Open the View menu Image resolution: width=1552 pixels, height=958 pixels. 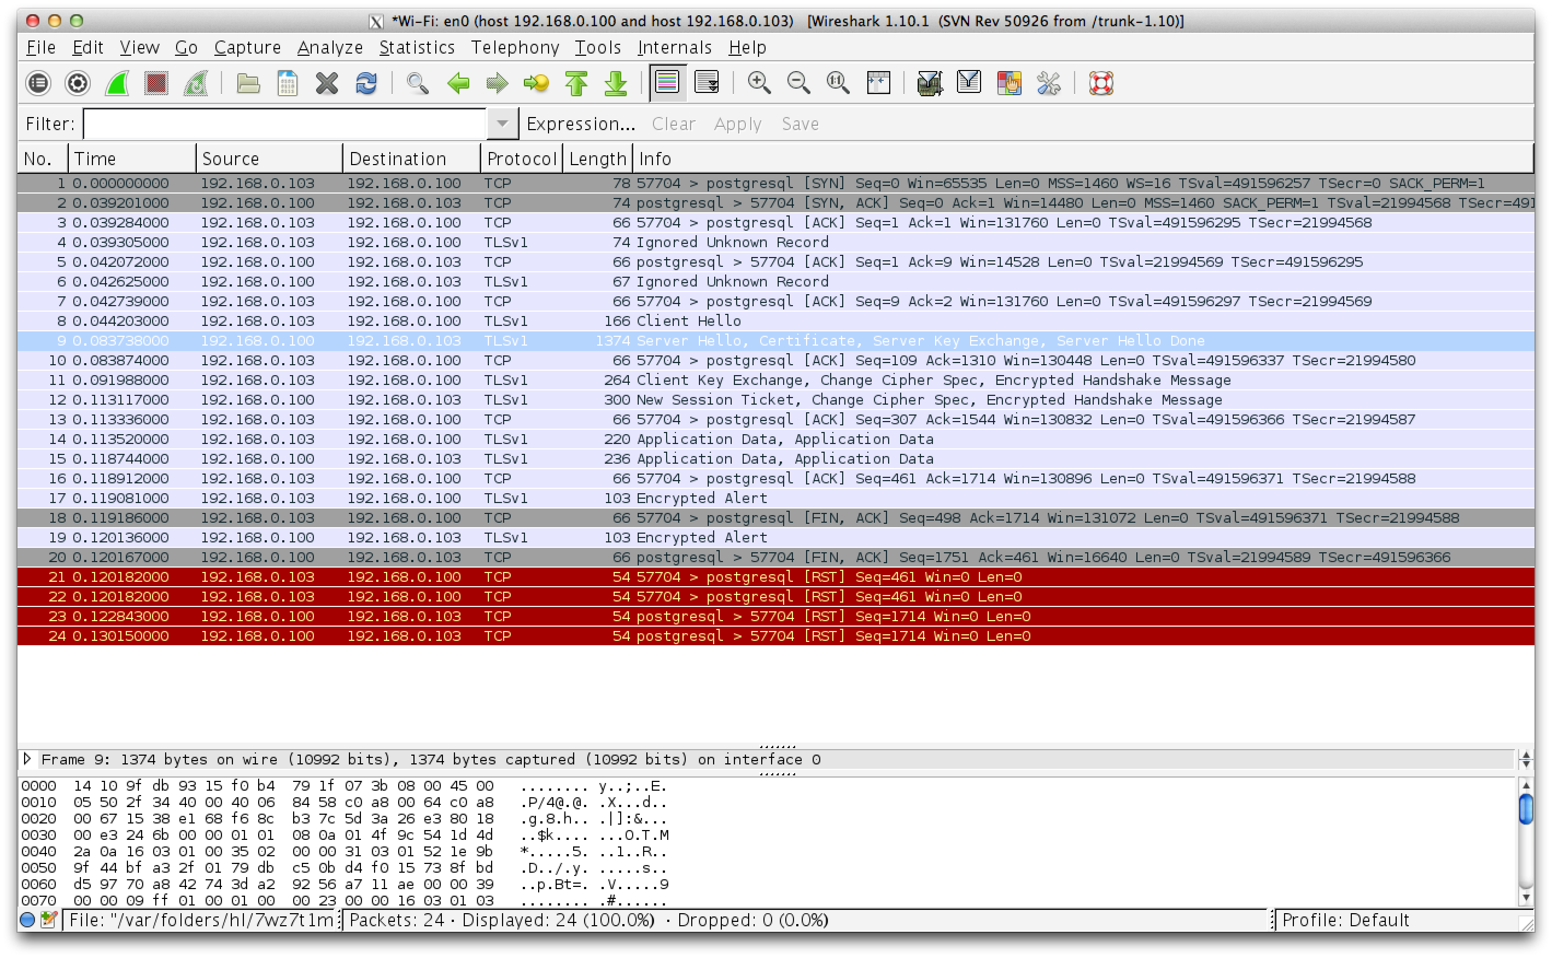(139, 48)
